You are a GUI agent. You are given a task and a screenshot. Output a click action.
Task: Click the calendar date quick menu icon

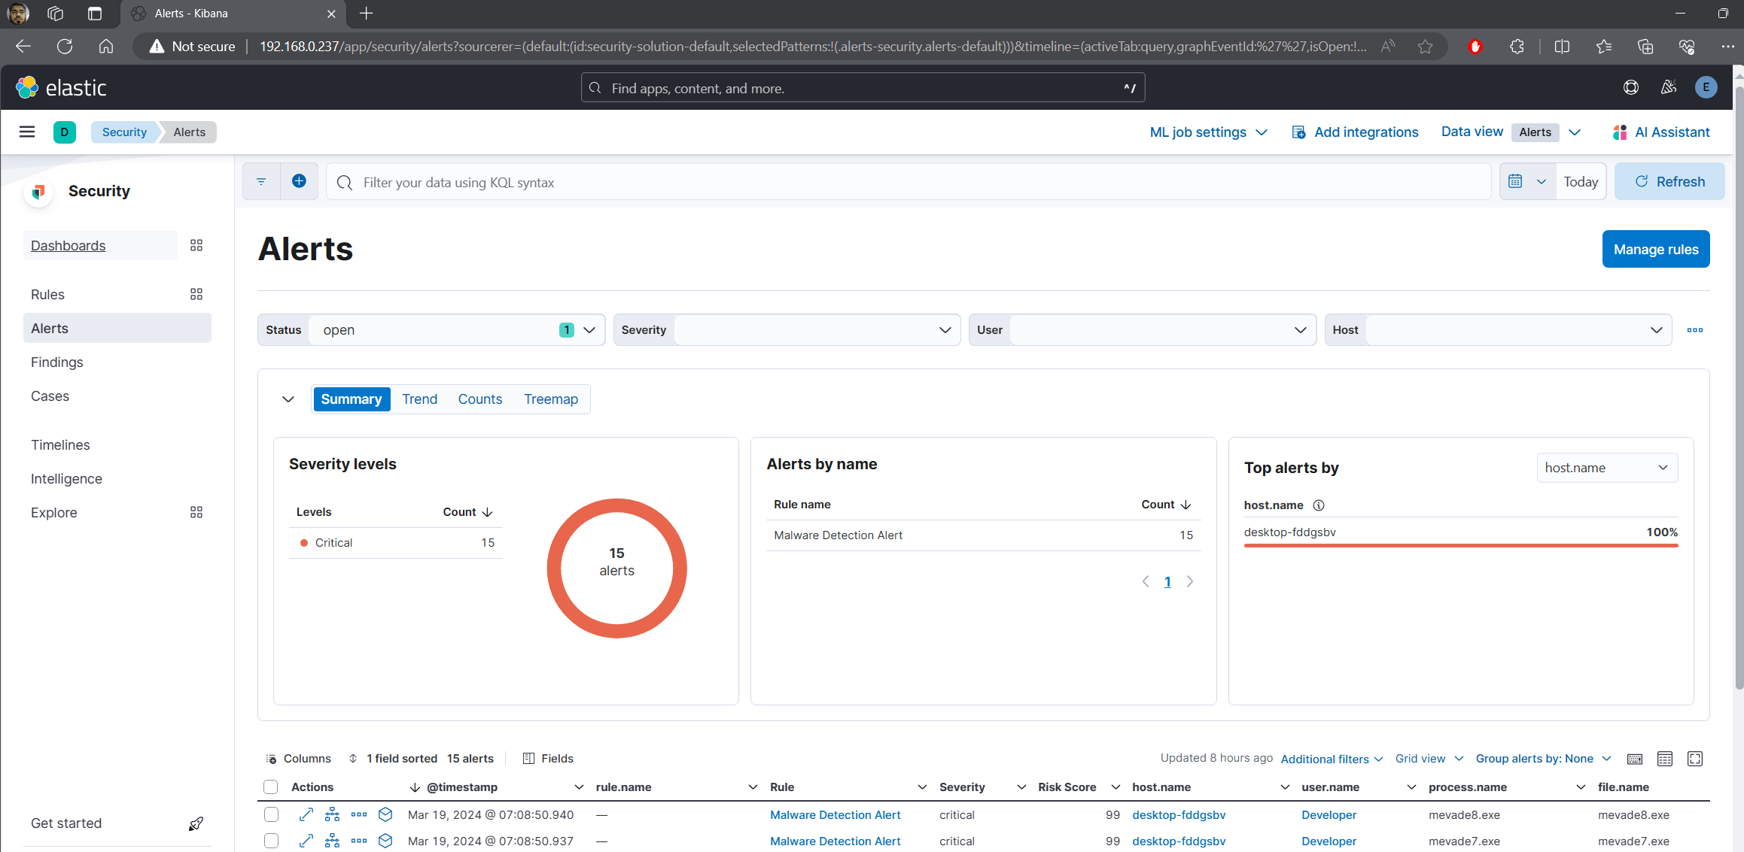[x=1526, y=181]
